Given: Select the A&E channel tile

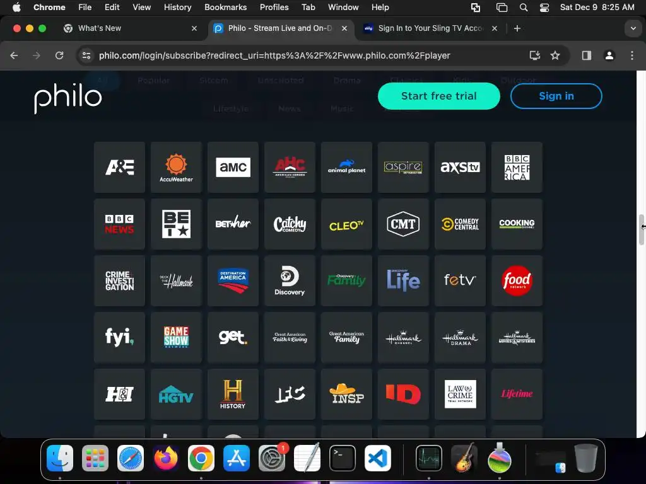Looking at the screenshot, I should point(119,167).
